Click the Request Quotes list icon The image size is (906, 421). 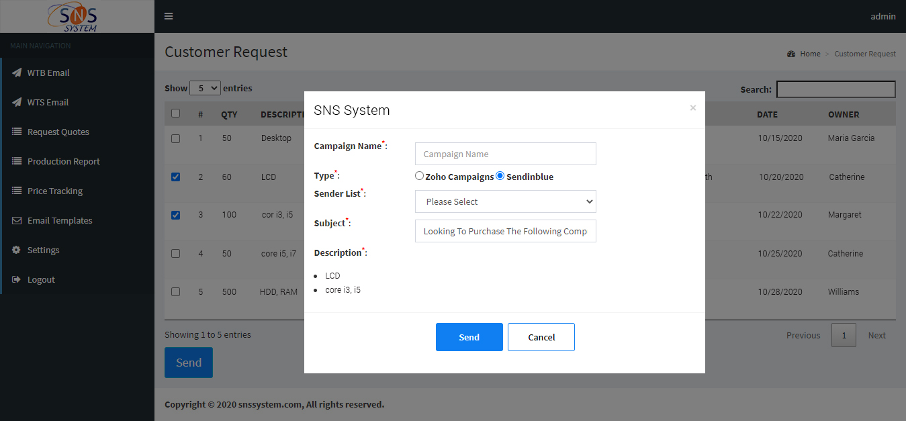coord(17,132)
